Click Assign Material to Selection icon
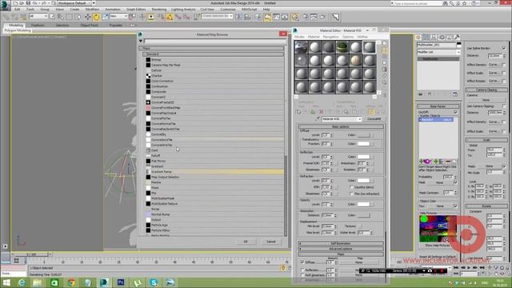This screenshot has width=512, height=288. (313, 112)
